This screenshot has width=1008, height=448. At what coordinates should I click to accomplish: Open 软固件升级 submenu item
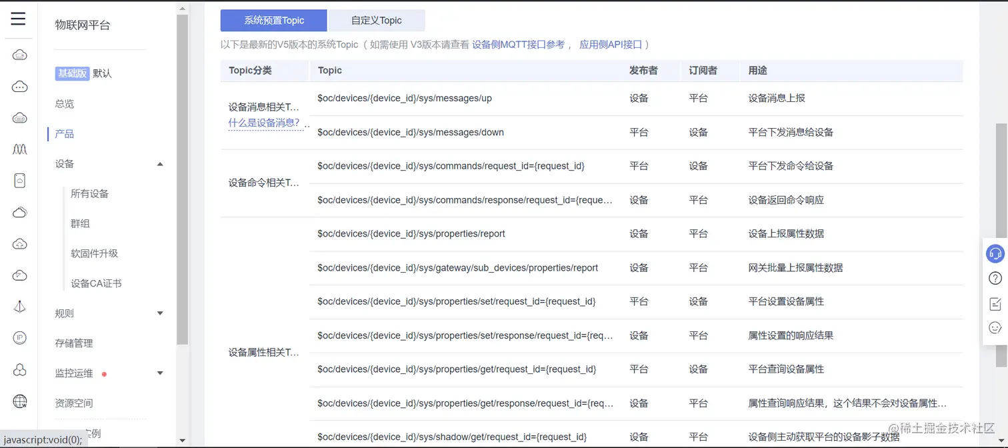pos(94,254)
